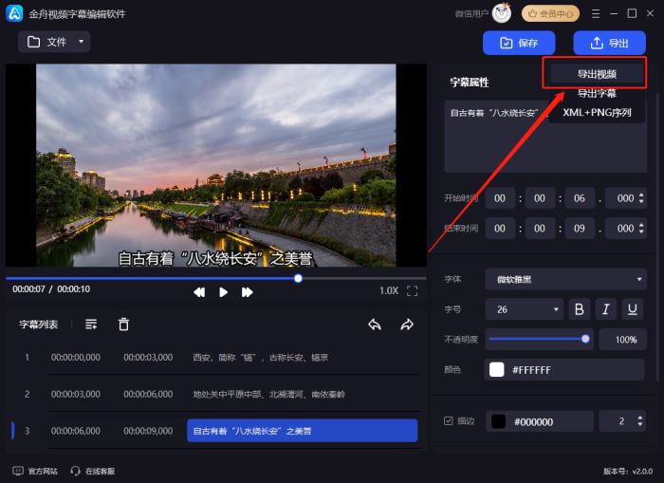Click end time 00:00:09,000 in row 3
Viewport: 664px width, 483px height.
(x=148, y=431)
